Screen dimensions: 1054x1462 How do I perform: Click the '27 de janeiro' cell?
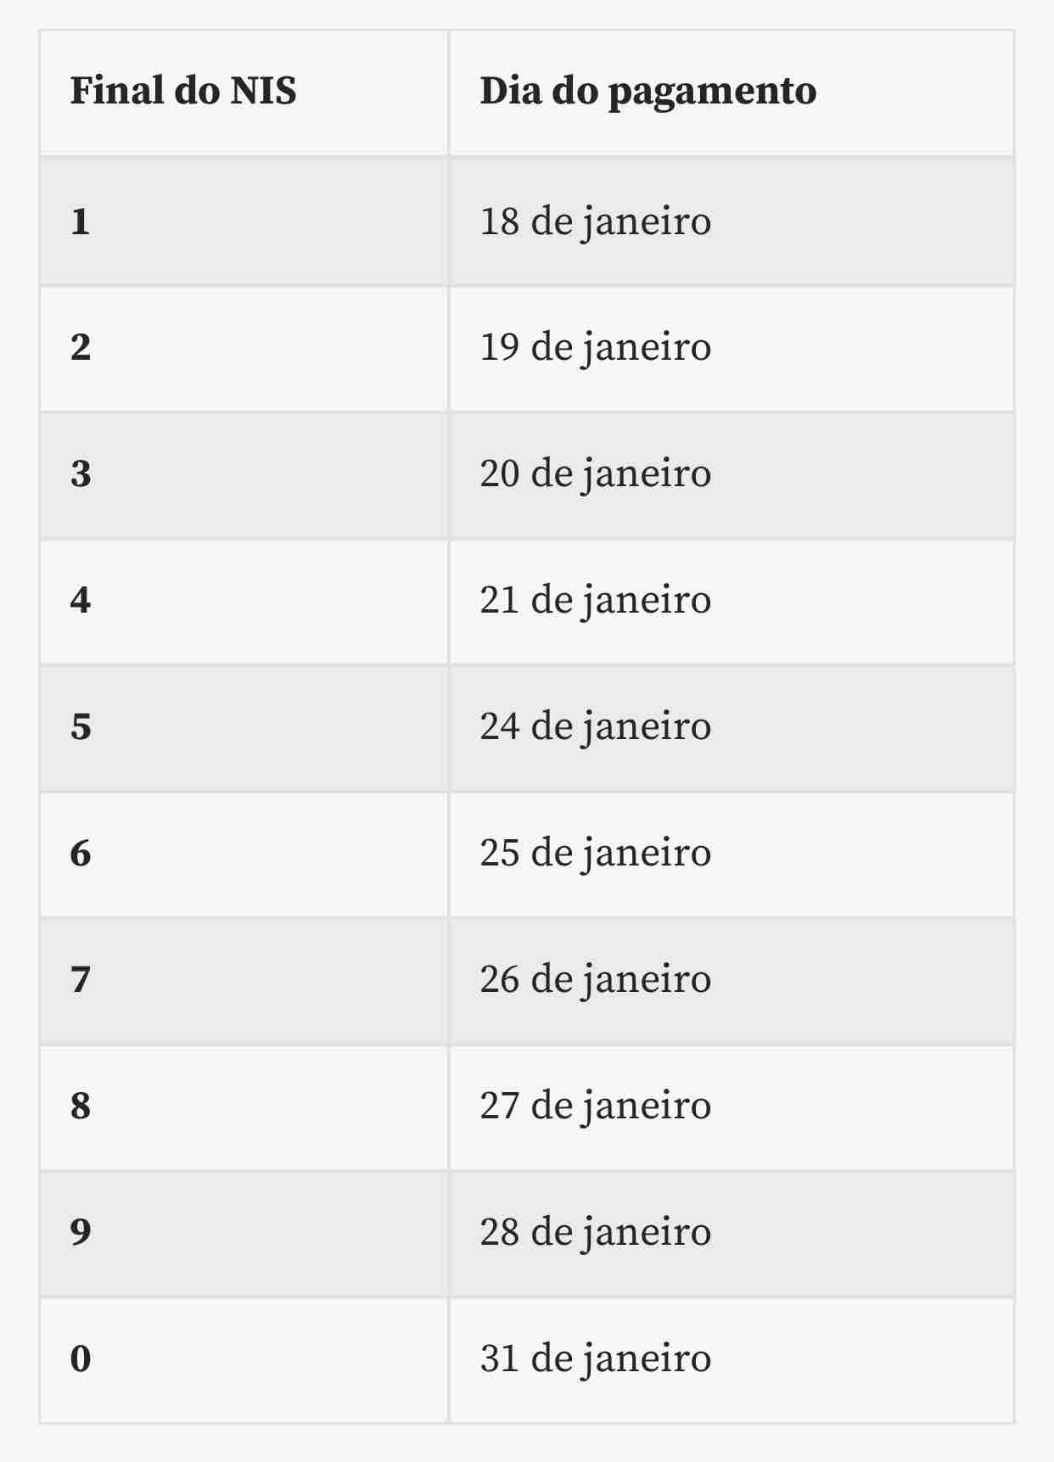coord(732,1107)
